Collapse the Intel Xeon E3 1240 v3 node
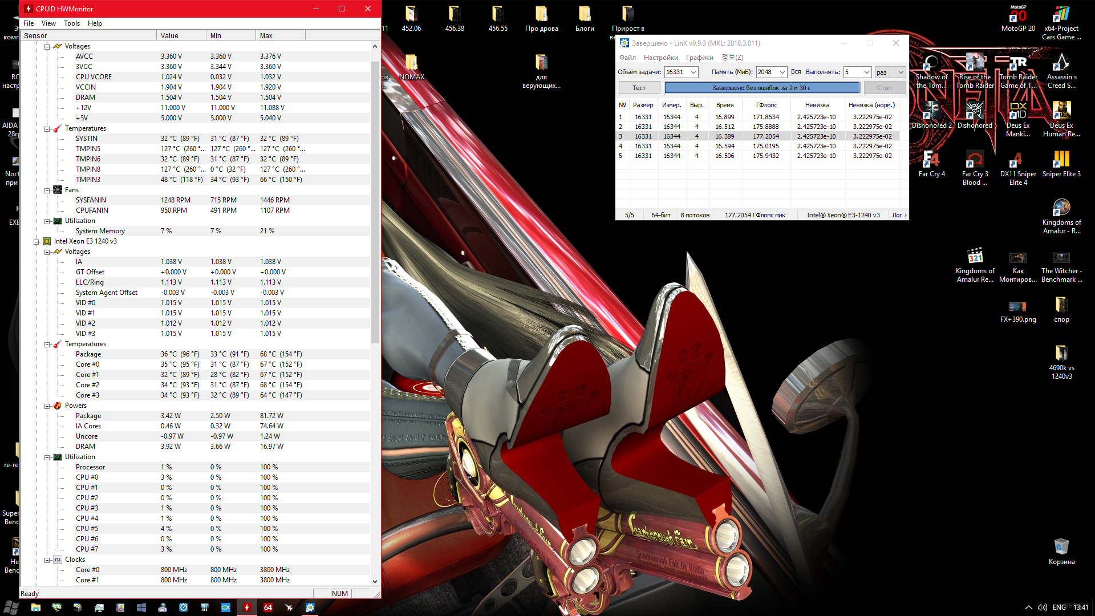The width and height of the screenshot is (1095, 616). (x=36, y=241)
